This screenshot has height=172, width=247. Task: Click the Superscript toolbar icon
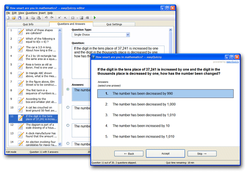click(59, 18)
